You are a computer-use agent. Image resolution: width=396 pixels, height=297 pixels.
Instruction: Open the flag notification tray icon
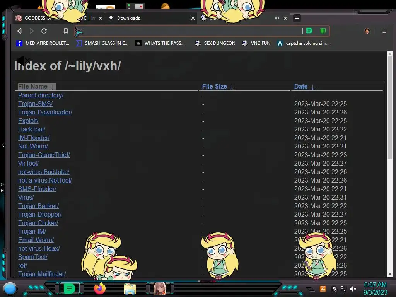coord(334,288)
